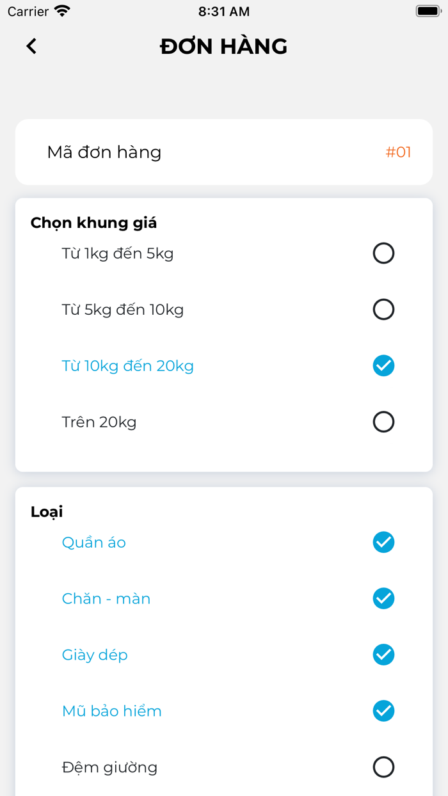This screenshot has height=796, width=448.
Task: Enable the 'Đệm giường' checkbox
Action: coord(383,767)
